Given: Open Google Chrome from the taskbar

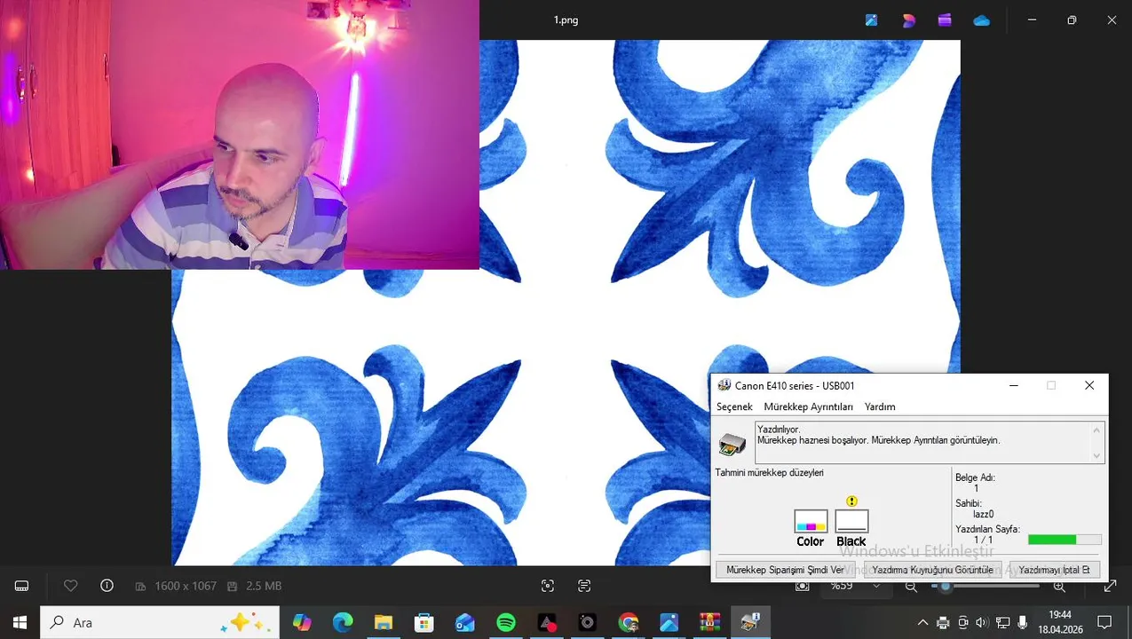Looking at the screenshot, I should (629, 622).
